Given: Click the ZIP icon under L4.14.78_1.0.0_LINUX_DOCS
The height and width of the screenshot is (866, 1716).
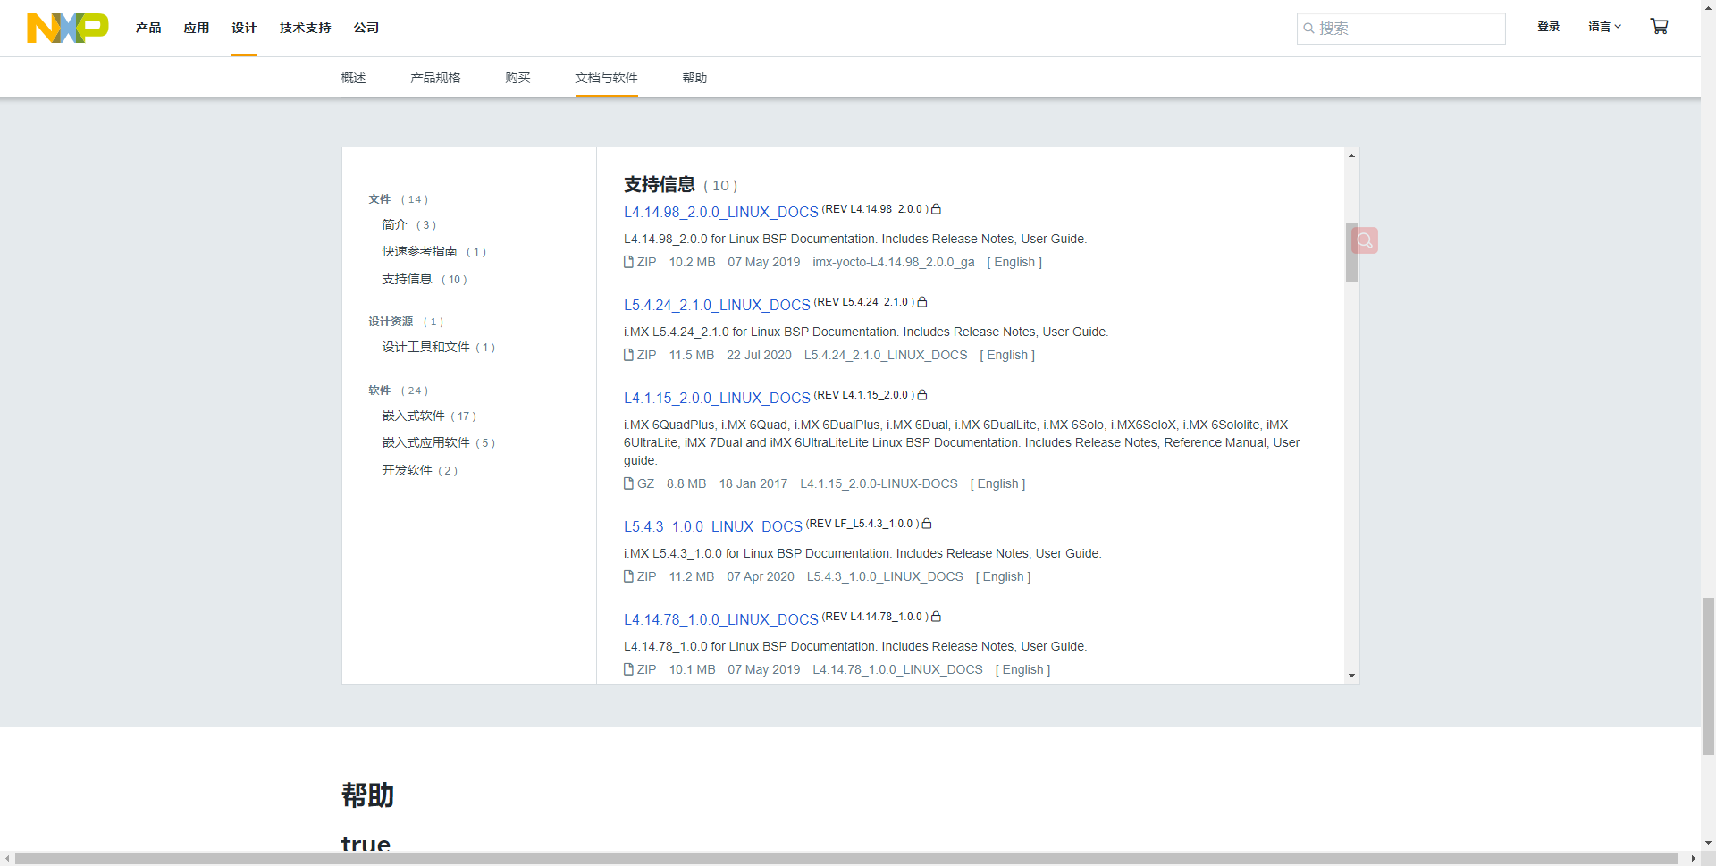Looking at the screenshot, I should (627, 669).
